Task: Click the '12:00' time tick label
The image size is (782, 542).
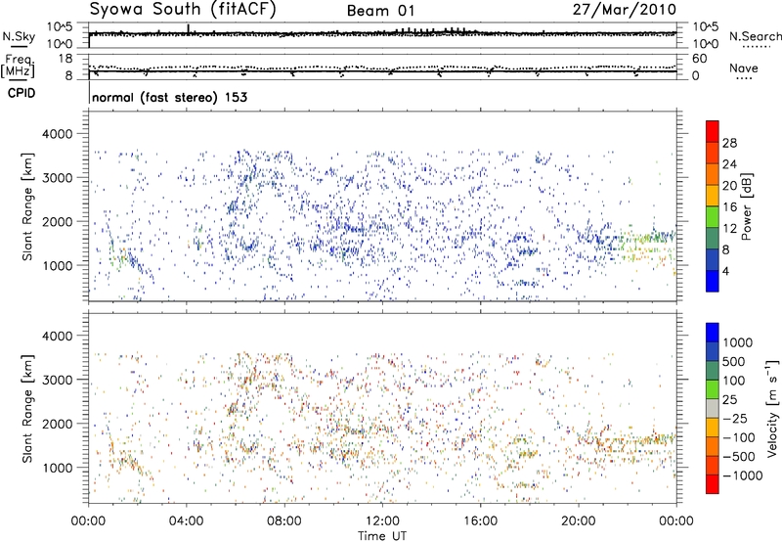Action: tap(382, 521)
